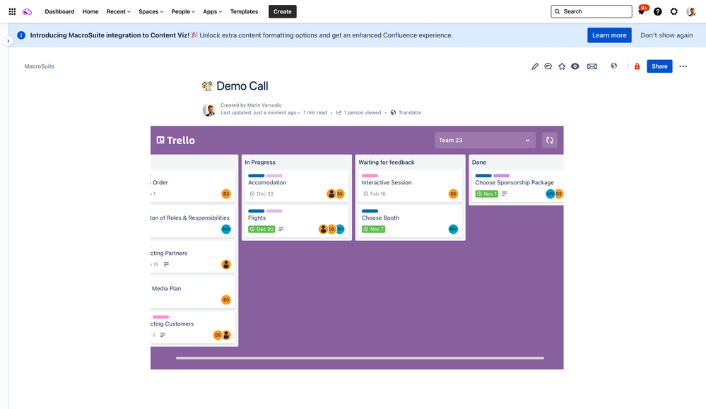Click the page emoji icon beside Demo Call
This screenshot has height=409, width=706.
pos(207,86)
